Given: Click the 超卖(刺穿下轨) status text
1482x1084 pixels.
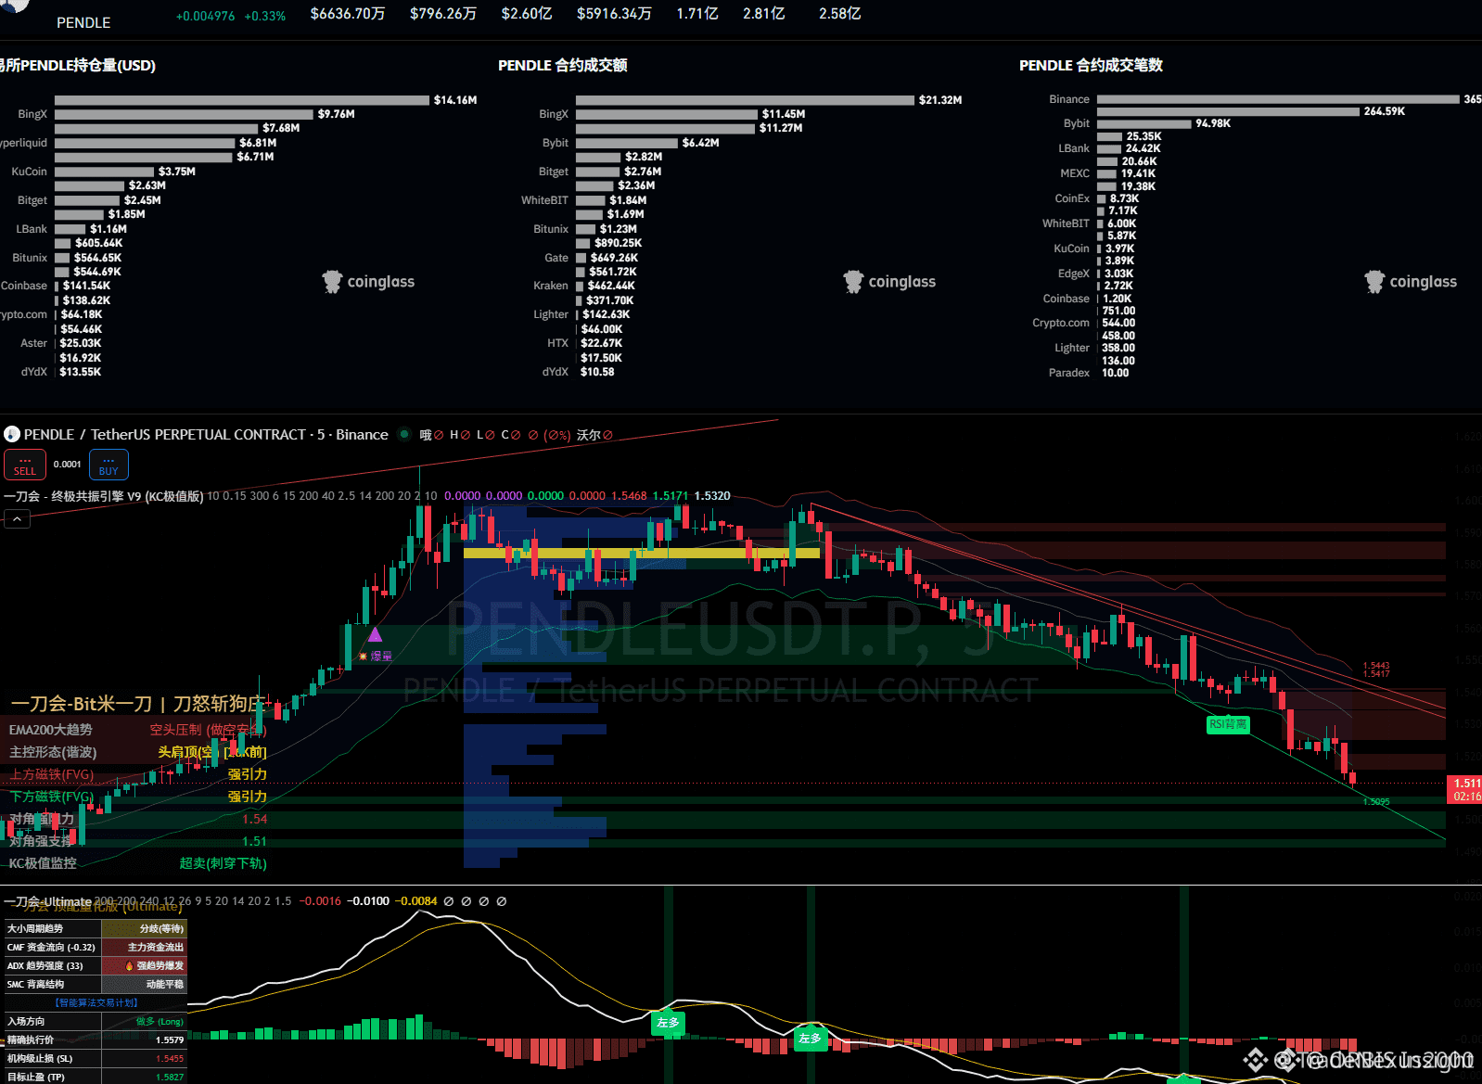Looking at the screenshot, I should (223, 863).
